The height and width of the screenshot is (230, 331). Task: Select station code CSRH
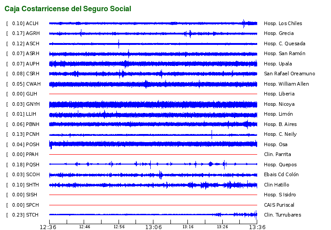pos(33,74)
